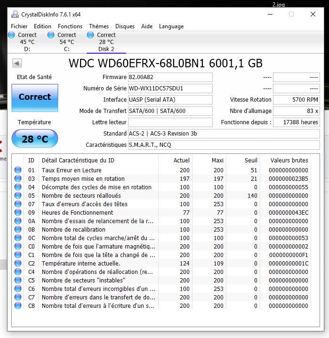Click raw value 0000000023B5

coord(289,179)
